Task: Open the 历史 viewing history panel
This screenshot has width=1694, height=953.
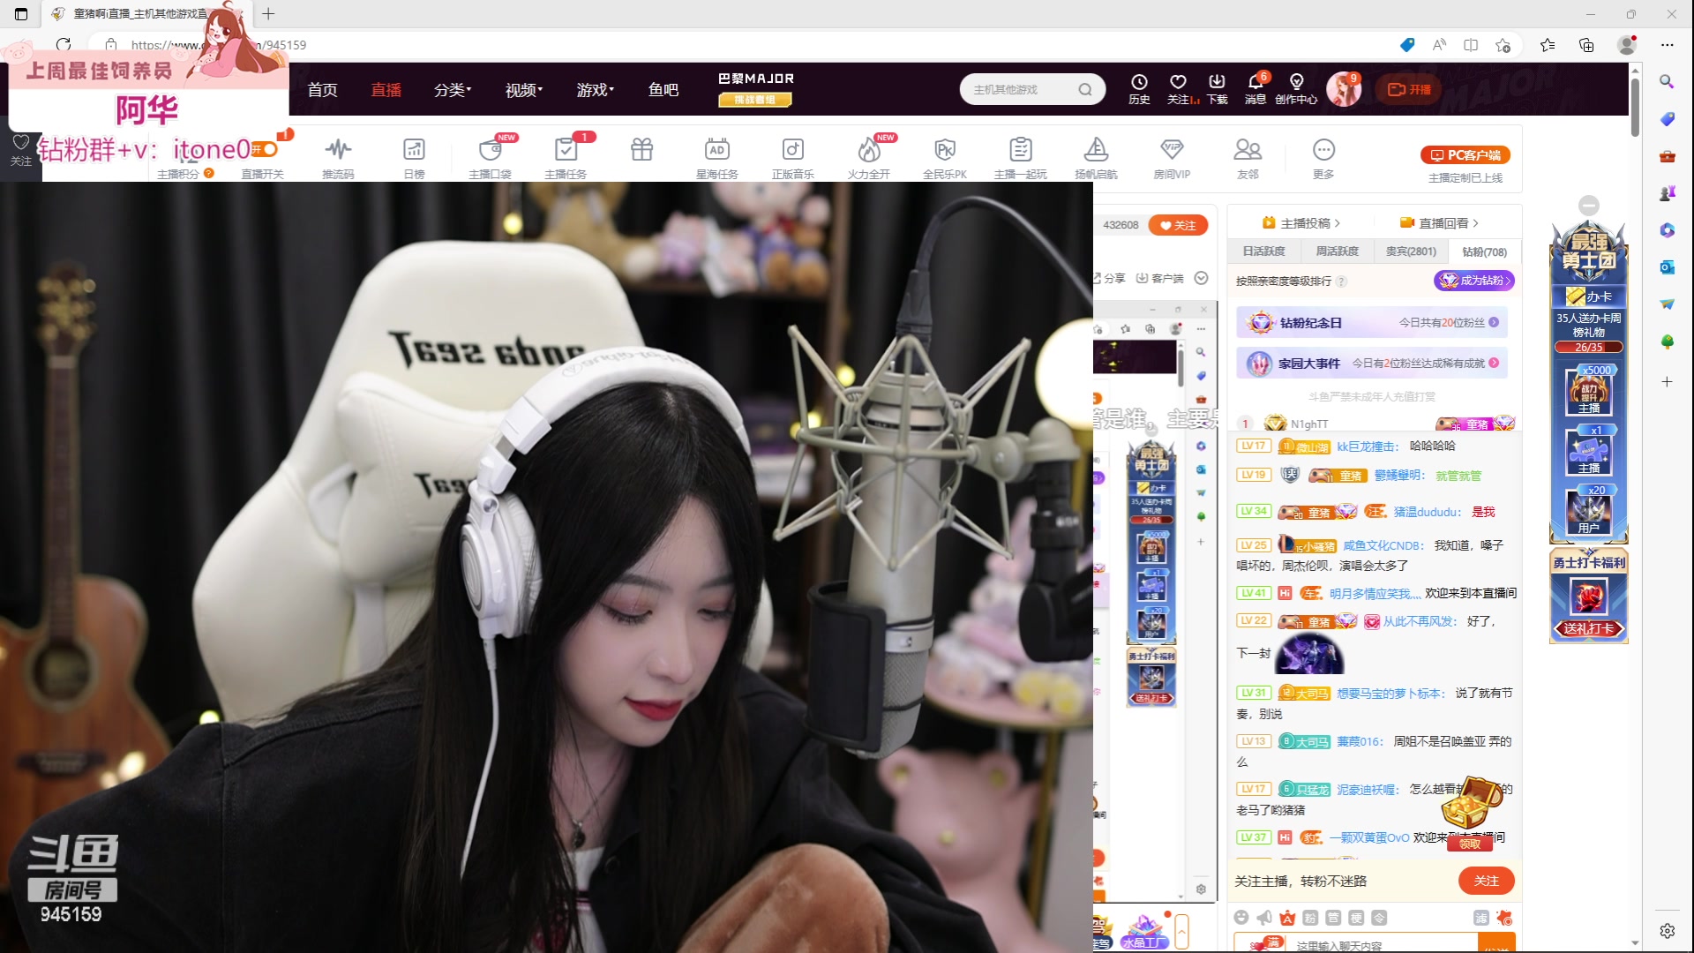Action: 1139,88
